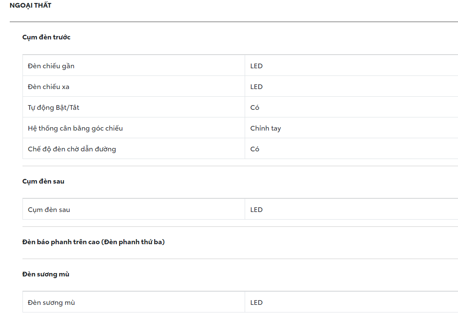Click the NGOẠI THẤT section title
Image resolution: width=458 pixels, height=315 pixels.
coord(31,6)
